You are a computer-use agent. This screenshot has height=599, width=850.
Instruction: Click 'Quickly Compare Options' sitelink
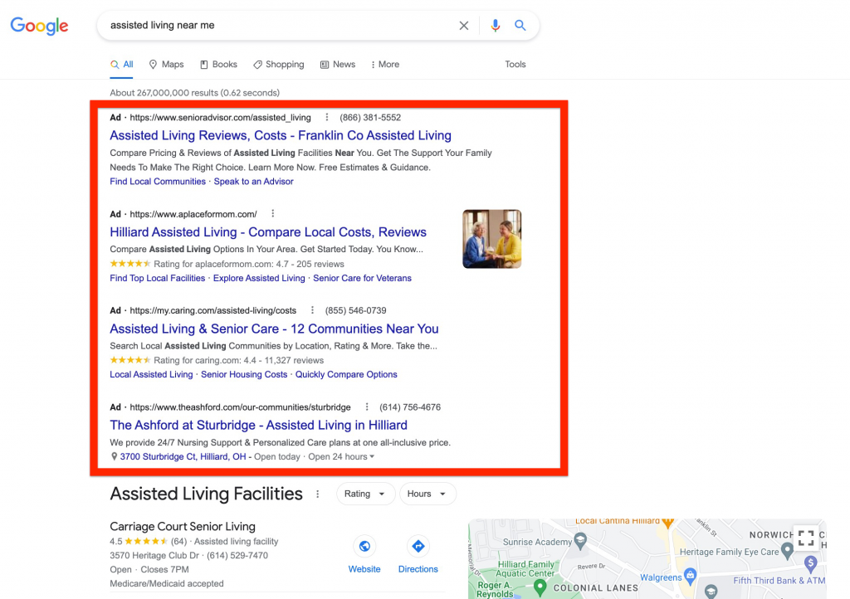point(346,374)
